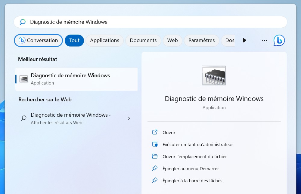301x194 pixels.
Task: Click the folder icon for file location
Action: [155, 156]
